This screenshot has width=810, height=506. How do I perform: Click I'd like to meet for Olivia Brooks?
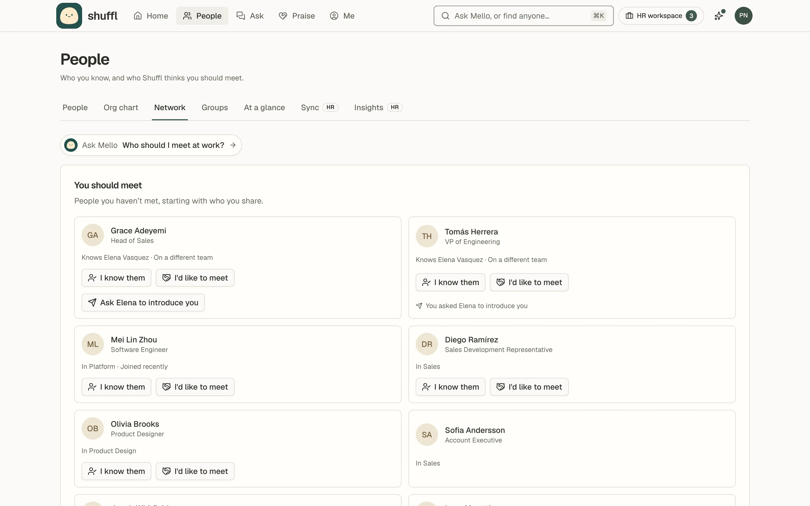pos(195,471)
